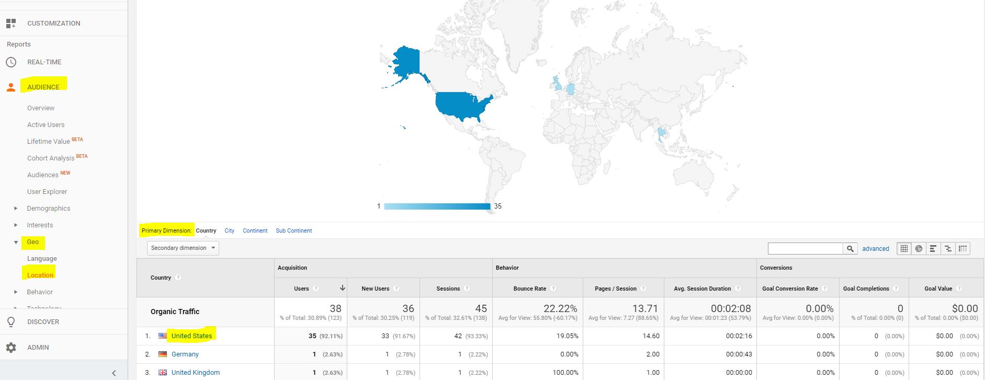
Task: Switch to the bar Performance view
Action: pos(933,249)
